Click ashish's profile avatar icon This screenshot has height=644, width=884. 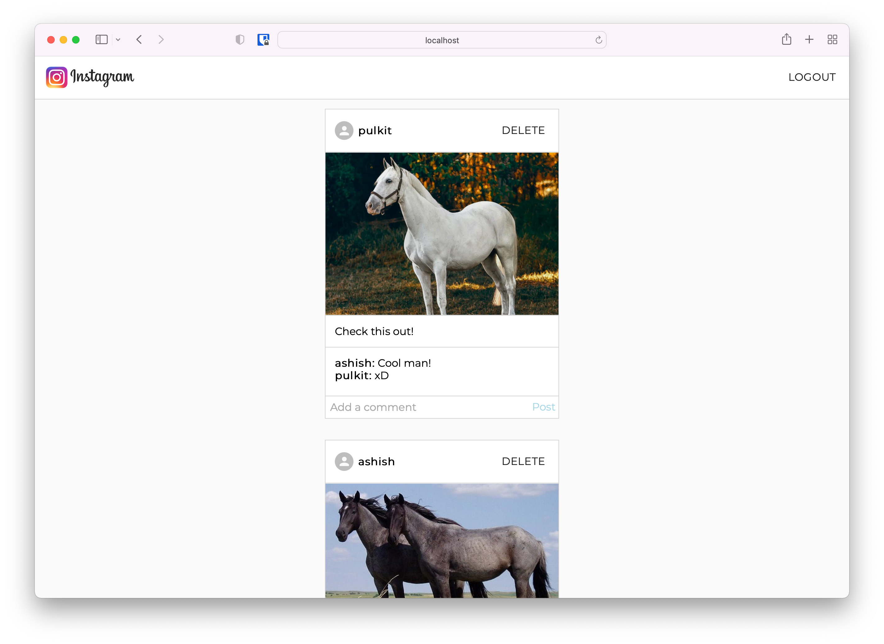point(344,462)
